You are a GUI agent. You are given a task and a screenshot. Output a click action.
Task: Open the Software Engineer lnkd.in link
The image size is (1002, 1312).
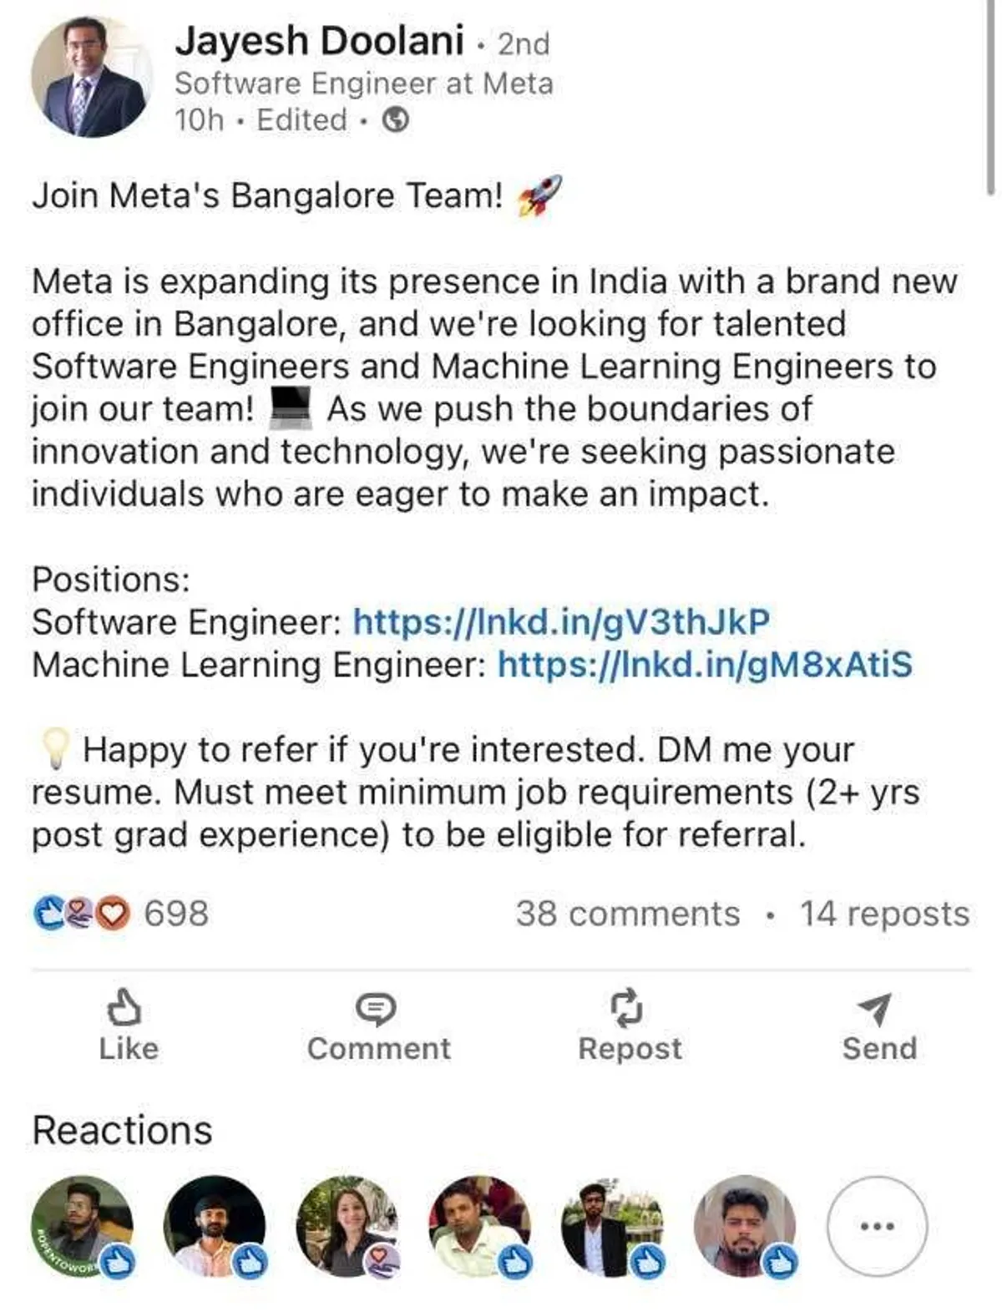pyautogui.click(x=561, y=622)
